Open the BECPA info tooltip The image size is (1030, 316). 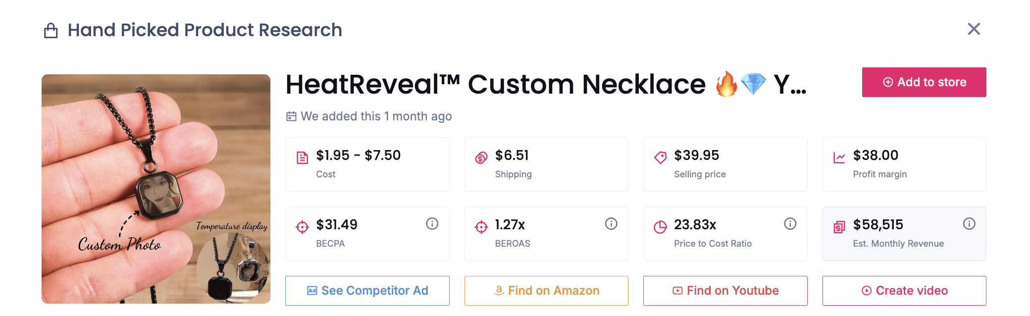[x=432, y=223]
